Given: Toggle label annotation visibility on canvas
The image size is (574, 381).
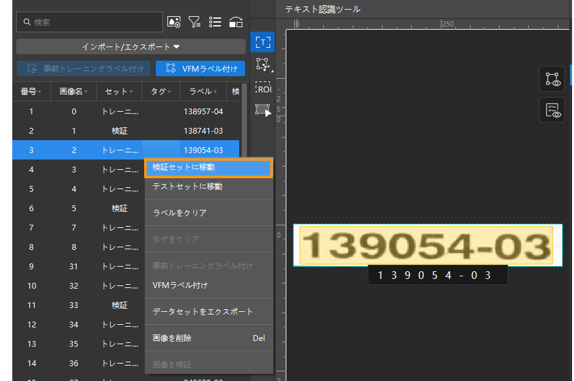Looking at the screenshot, I should (x=552, y=79).
